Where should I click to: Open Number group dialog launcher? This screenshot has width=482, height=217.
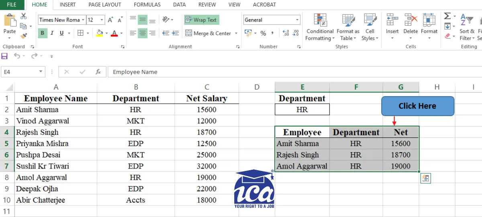298,47
